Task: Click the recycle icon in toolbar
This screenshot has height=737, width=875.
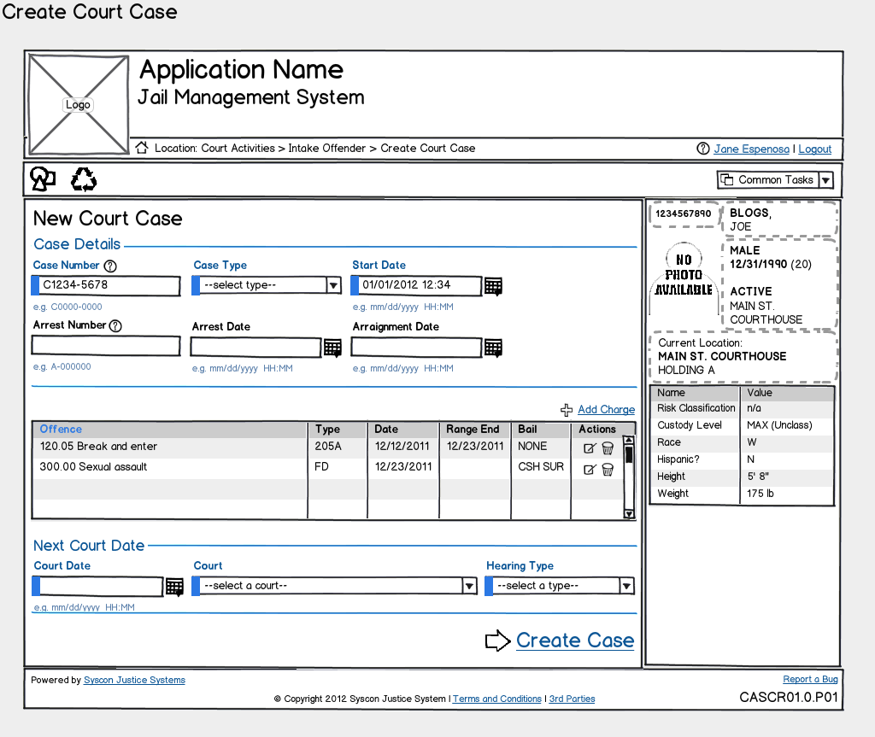Action: point(84,179)
